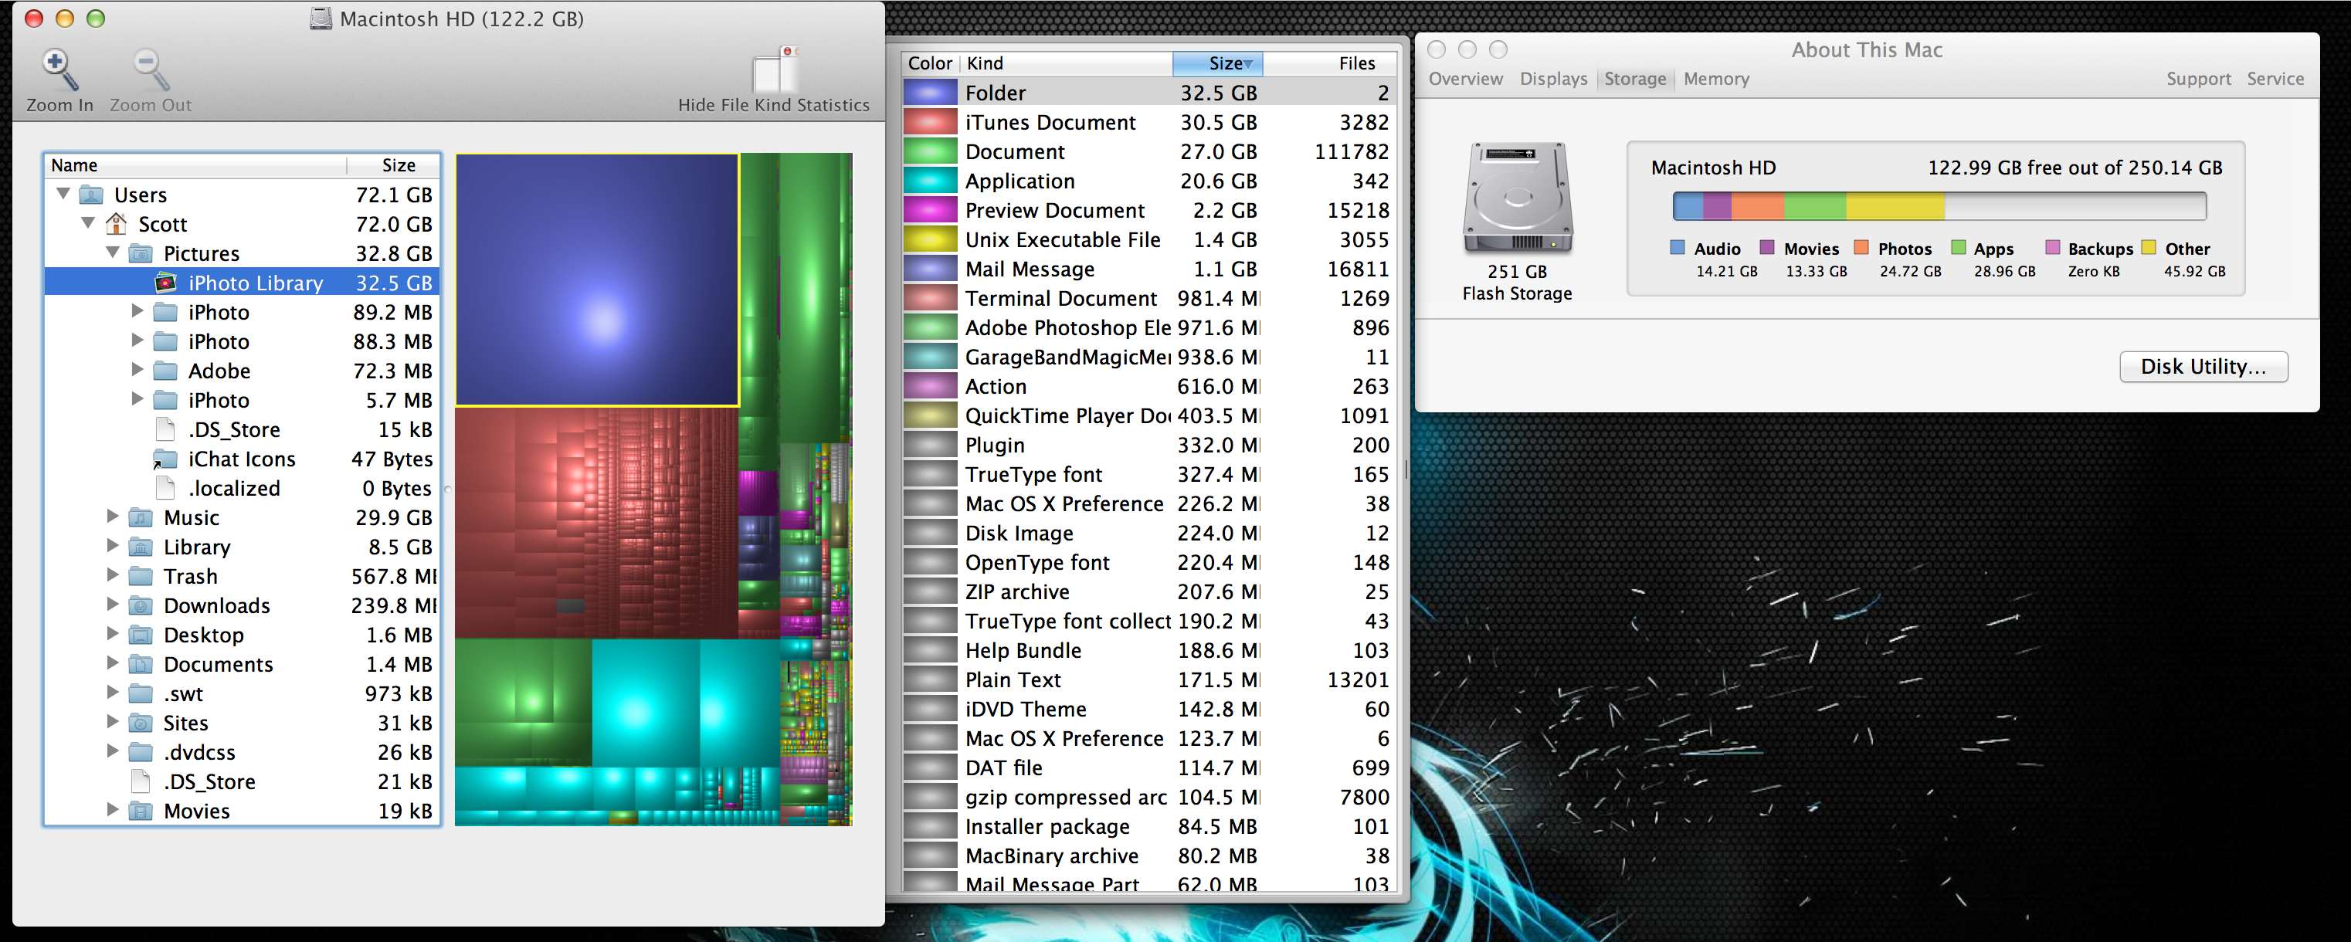The width and height of the screenshot is (2351, 942).
Task: Click the .localized file icon
Action: tap(165, 487)
